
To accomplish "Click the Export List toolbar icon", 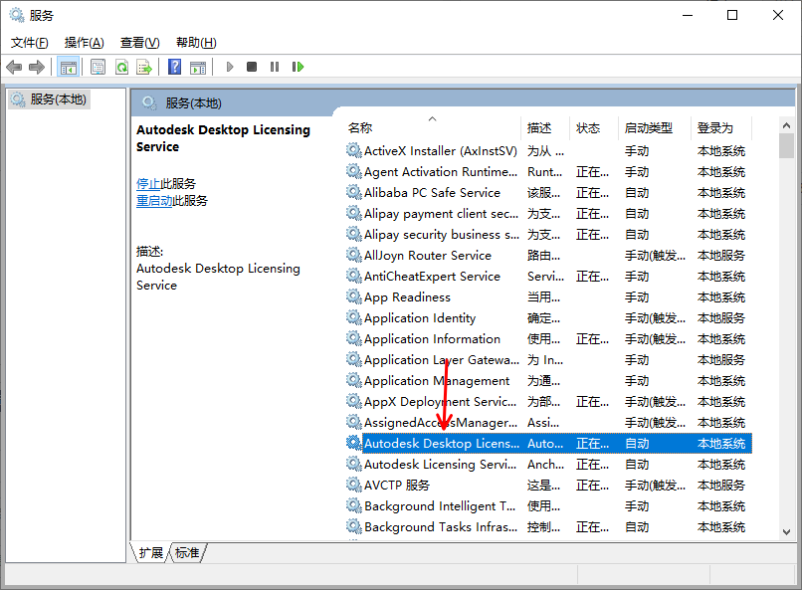I will click(144, 67).
